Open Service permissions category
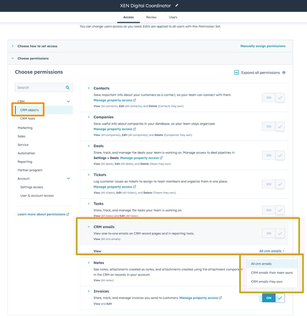The image size is (307, 318). 23,145
